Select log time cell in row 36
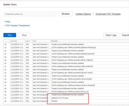 click(17, 82)
